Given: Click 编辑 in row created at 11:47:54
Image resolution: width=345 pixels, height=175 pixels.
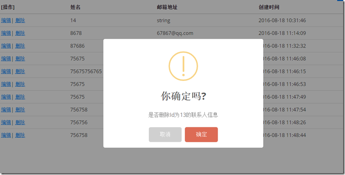Looking at the screenshot, I should 6,110.
